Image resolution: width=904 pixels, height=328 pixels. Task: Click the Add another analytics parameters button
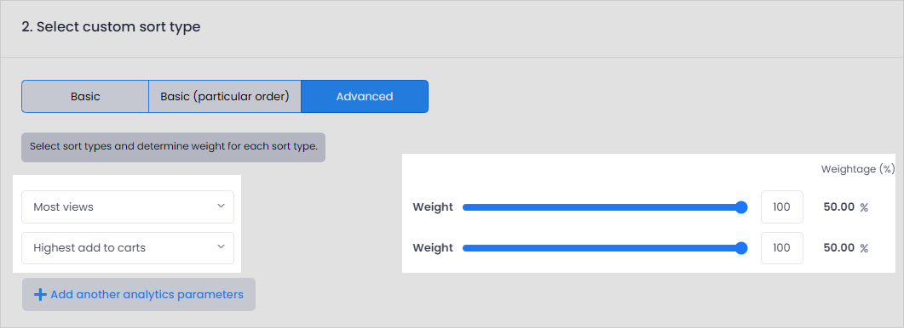(138, 295)
